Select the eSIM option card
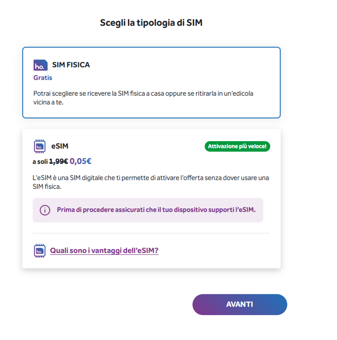Image resolution: width=337 pixels, height=340 pixels. point(151,199)
